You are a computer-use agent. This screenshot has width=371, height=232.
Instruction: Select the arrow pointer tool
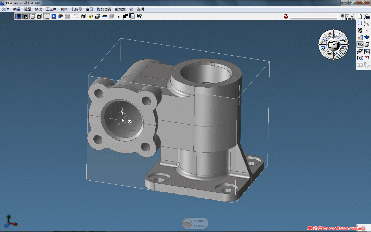[x=119, y=17]
